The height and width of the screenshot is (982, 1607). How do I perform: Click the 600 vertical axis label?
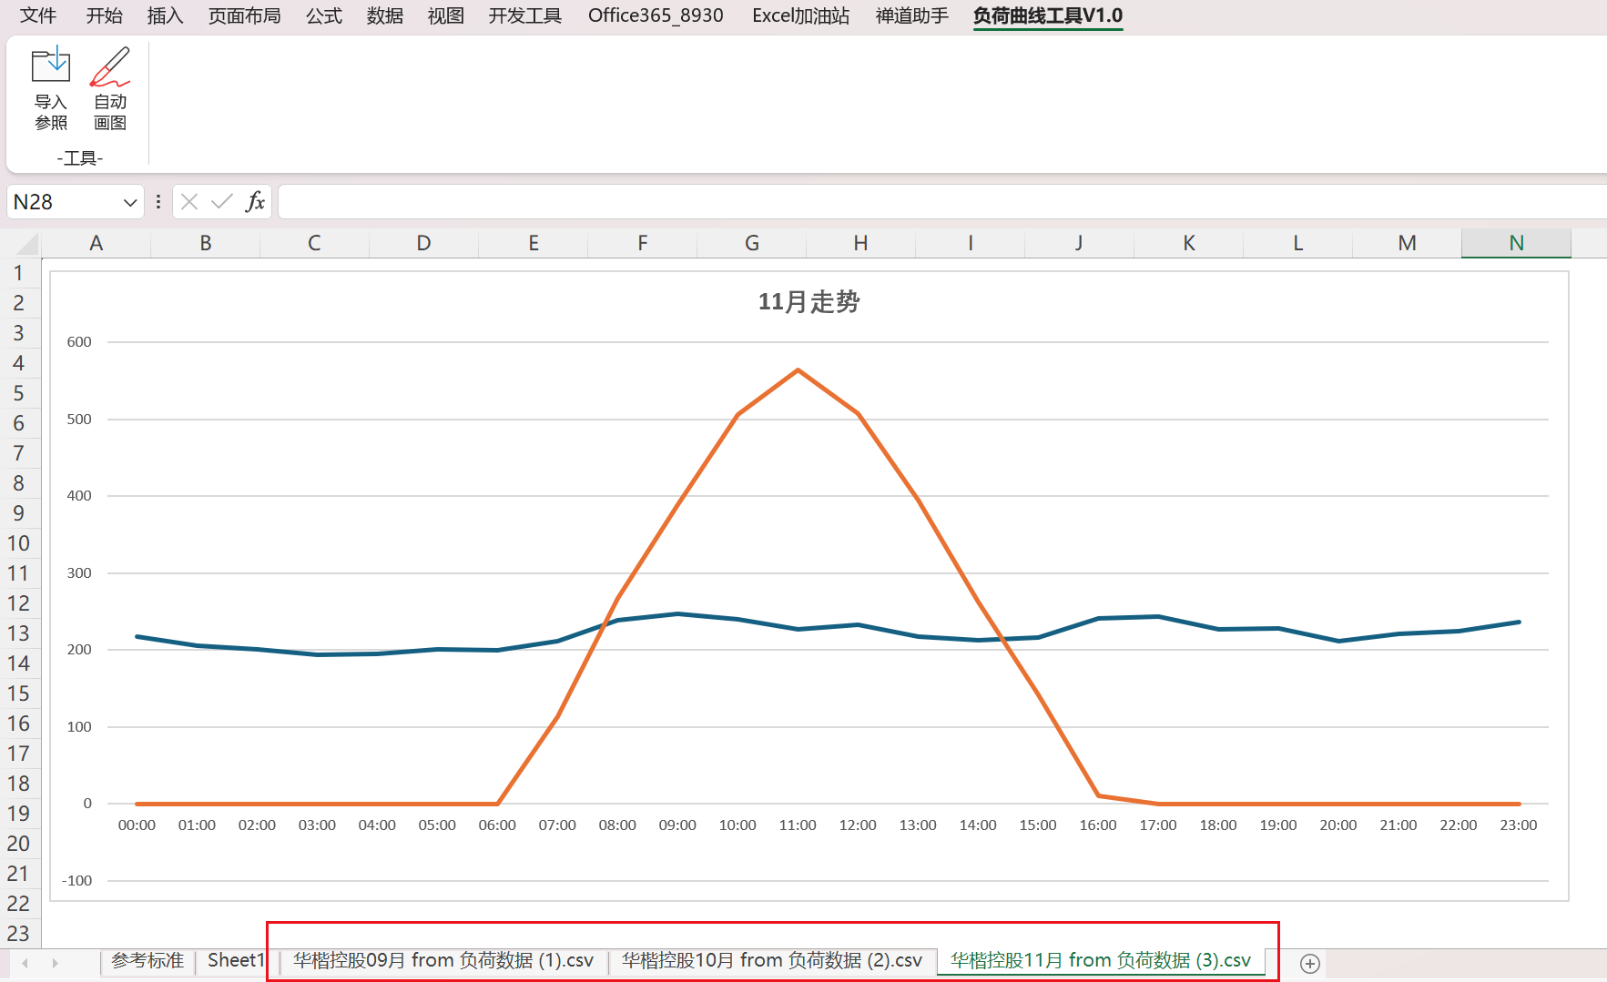(79, 342)
